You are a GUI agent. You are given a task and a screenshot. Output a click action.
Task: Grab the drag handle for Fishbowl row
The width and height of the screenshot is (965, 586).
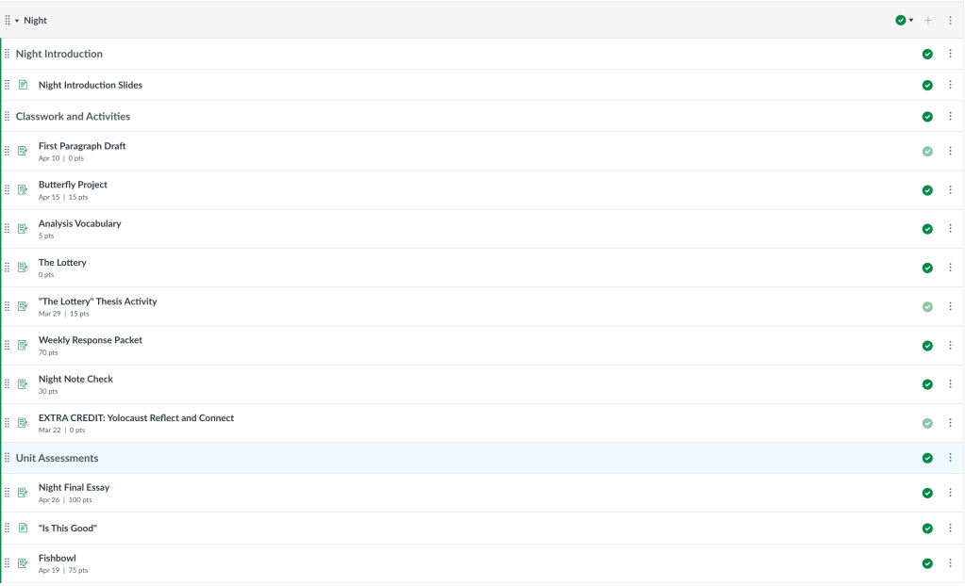click(8, 563)
